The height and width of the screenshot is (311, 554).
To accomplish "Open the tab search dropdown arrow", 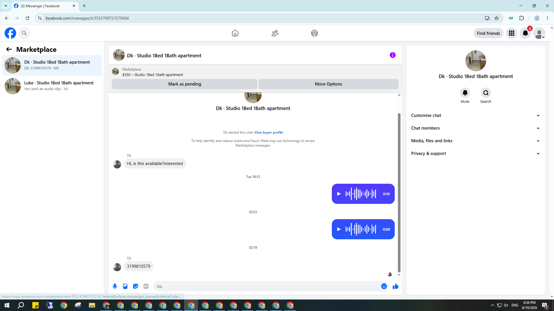I will point(6,6).
